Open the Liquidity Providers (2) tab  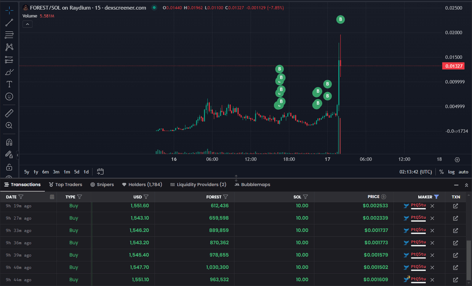pos(198,185)
